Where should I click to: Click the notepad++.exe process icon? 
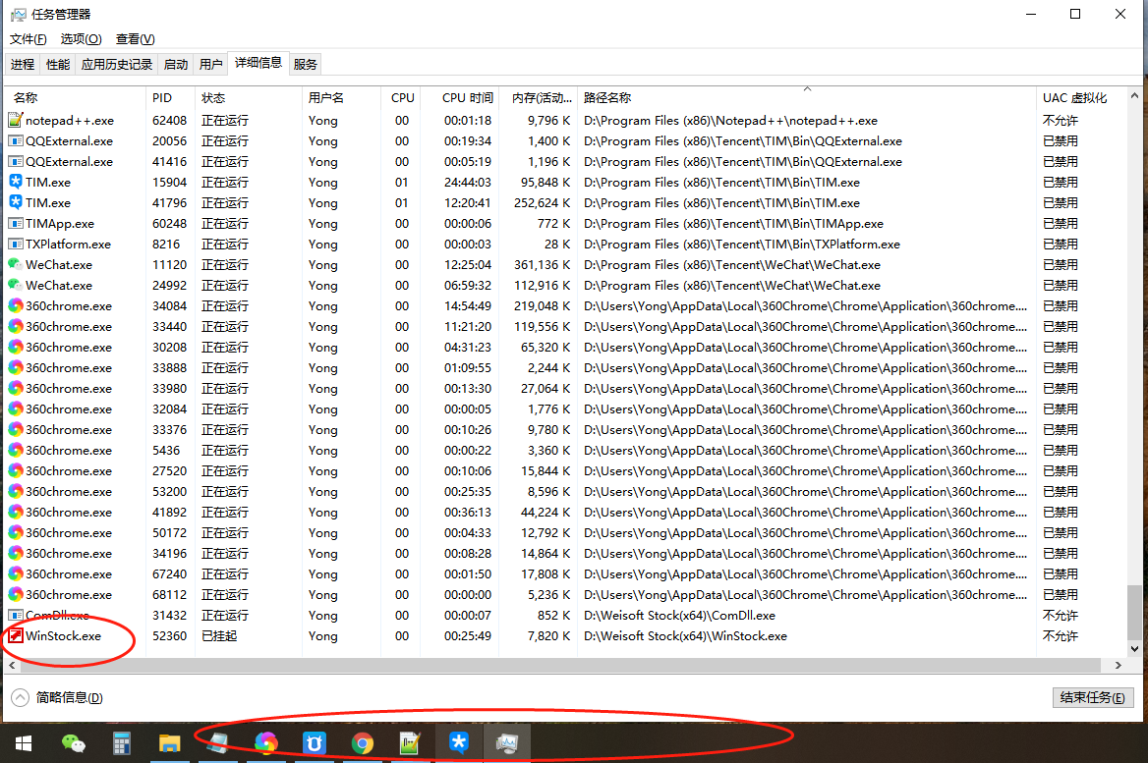click(x=16, y=120)
